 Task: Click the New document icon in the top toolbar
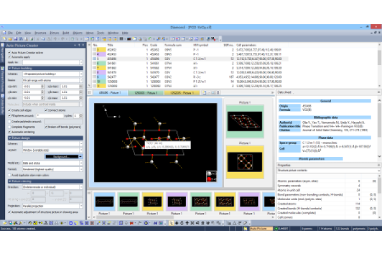[4, 39]
